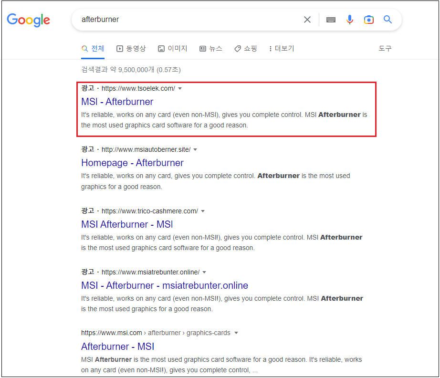Switch to the 이미지 tab
Screen dimensions: 440x378
[x=173, y=49]
